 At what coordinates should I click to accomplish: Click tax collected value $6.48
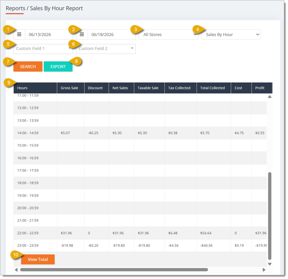click(x=173, y=233)
